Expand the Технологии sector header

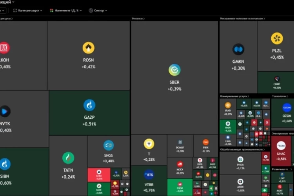point(280,96)
